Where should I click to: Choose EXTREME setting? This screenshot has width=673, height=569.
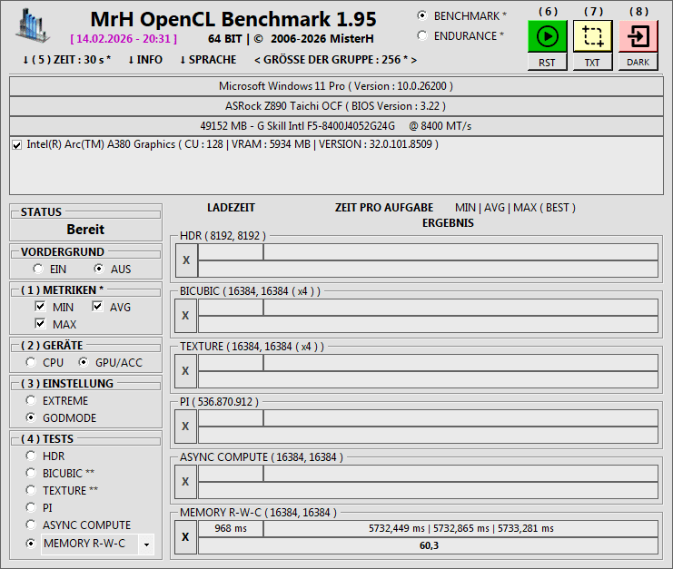coord(31,400)
